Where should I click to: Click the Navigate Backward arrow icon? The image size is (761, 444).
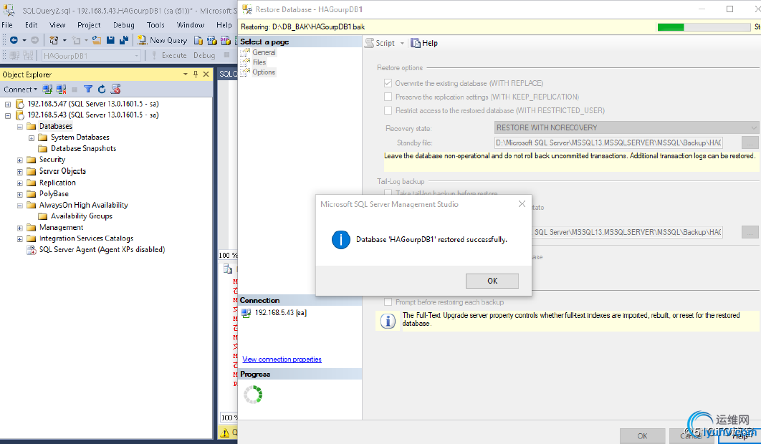tap(14, 40)
